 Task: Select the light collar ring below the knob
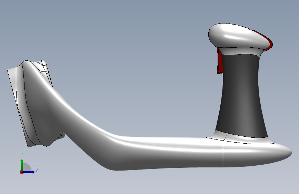240,51
